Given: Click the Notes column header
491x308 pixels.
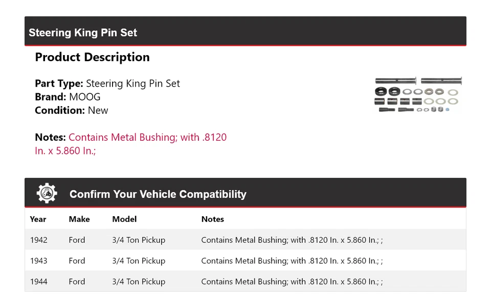Looking at the screenshot, I should click(x=213, y=219).
